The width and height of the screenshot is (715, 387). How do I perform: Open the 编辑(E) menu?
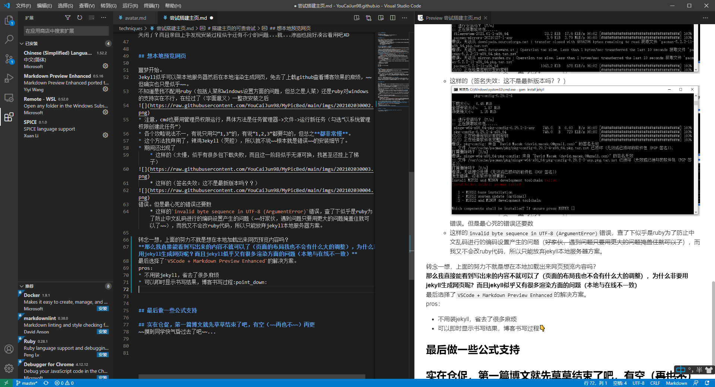tap(44, 6)
